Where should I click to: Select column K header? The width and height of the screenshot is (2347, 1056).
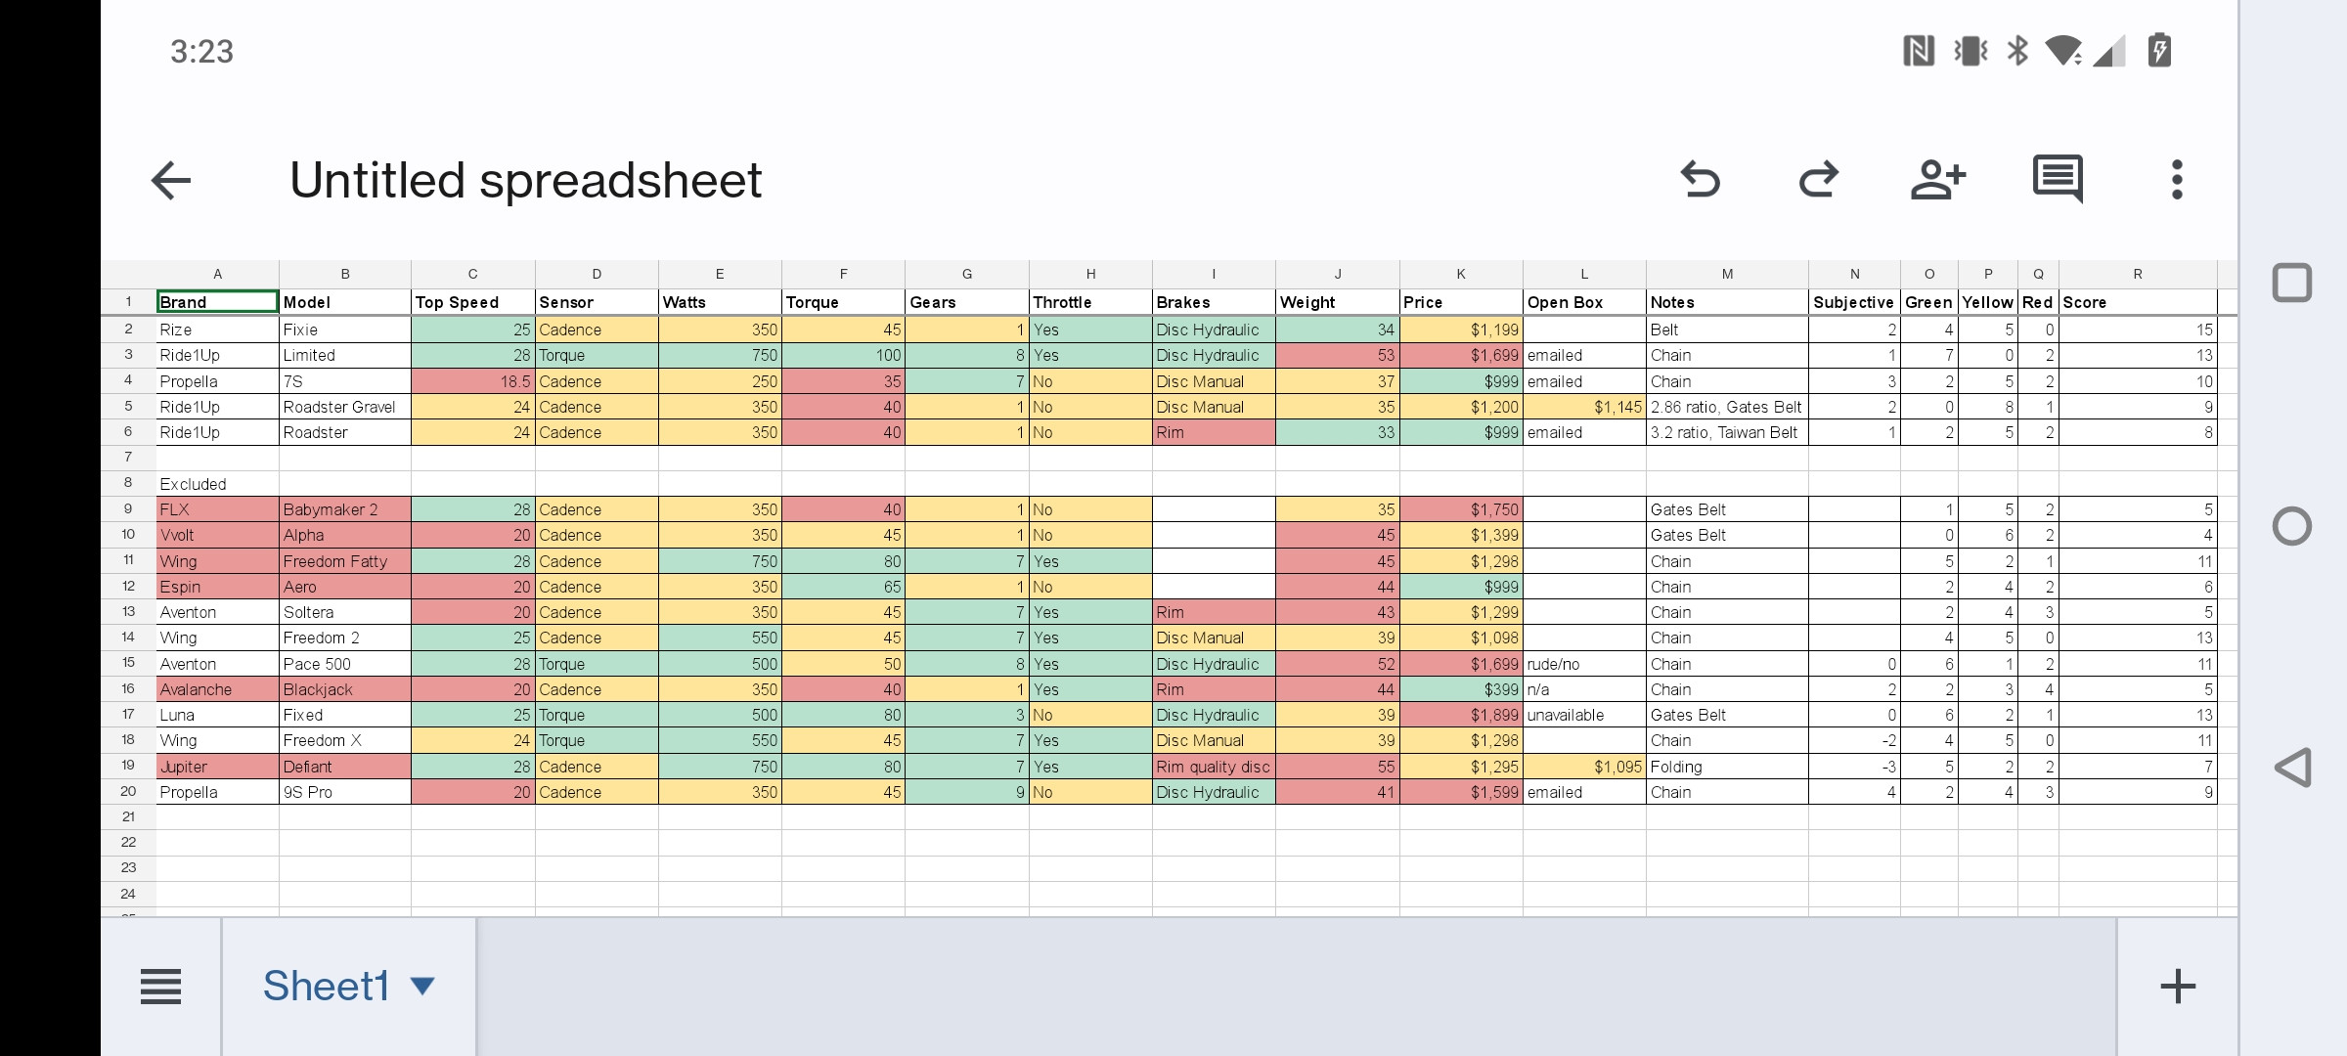(1461, 275)
